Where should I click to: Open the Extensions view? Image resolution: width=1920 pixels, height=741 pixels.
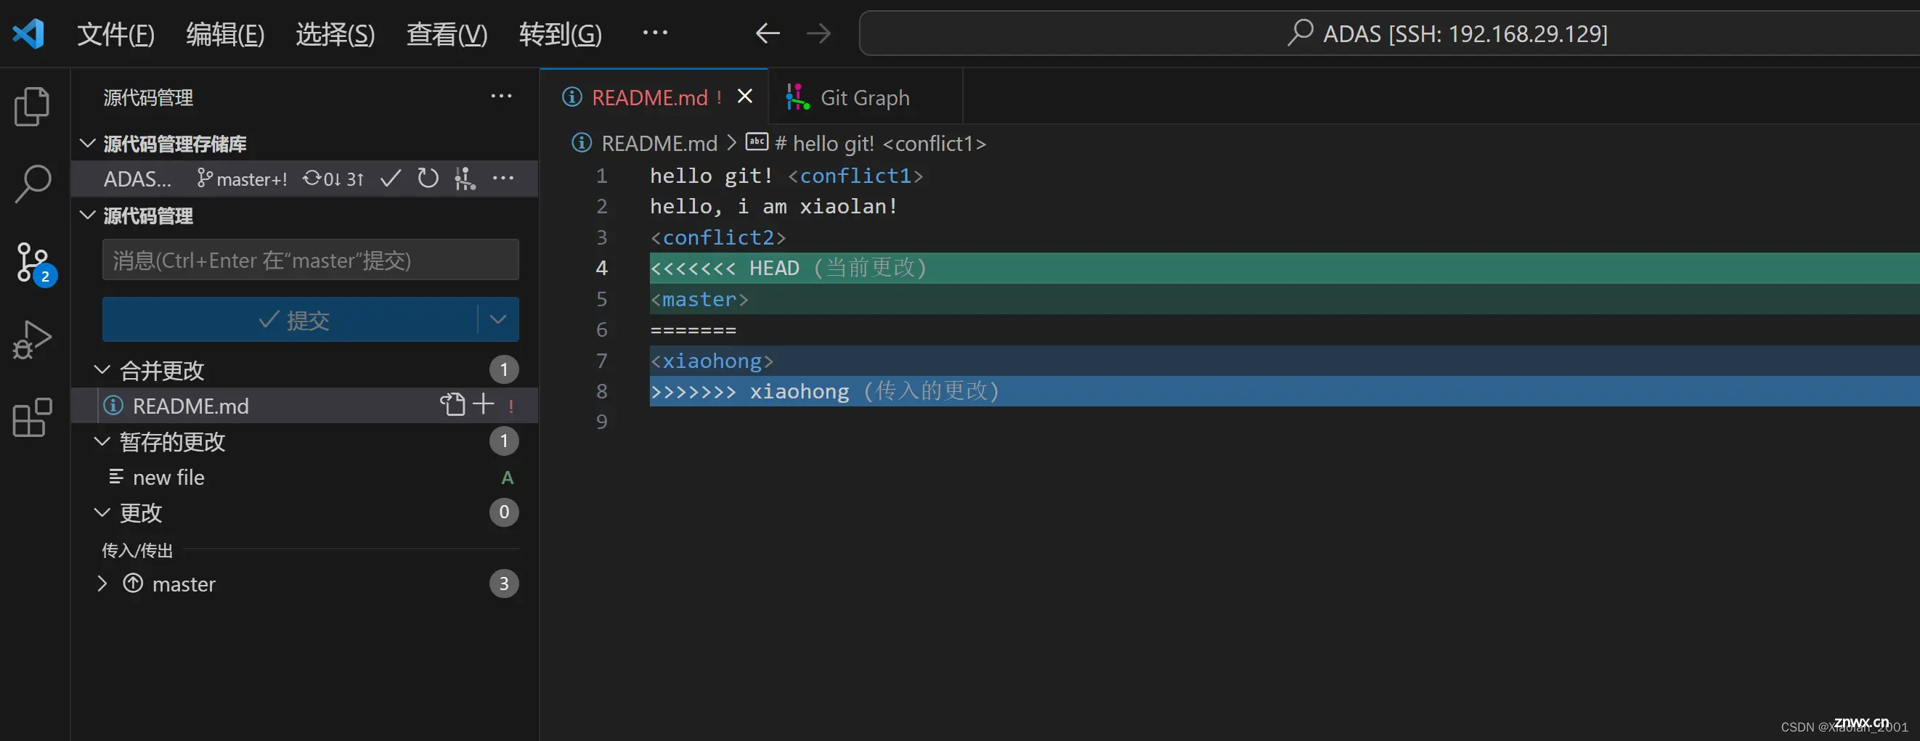point(32,417)
